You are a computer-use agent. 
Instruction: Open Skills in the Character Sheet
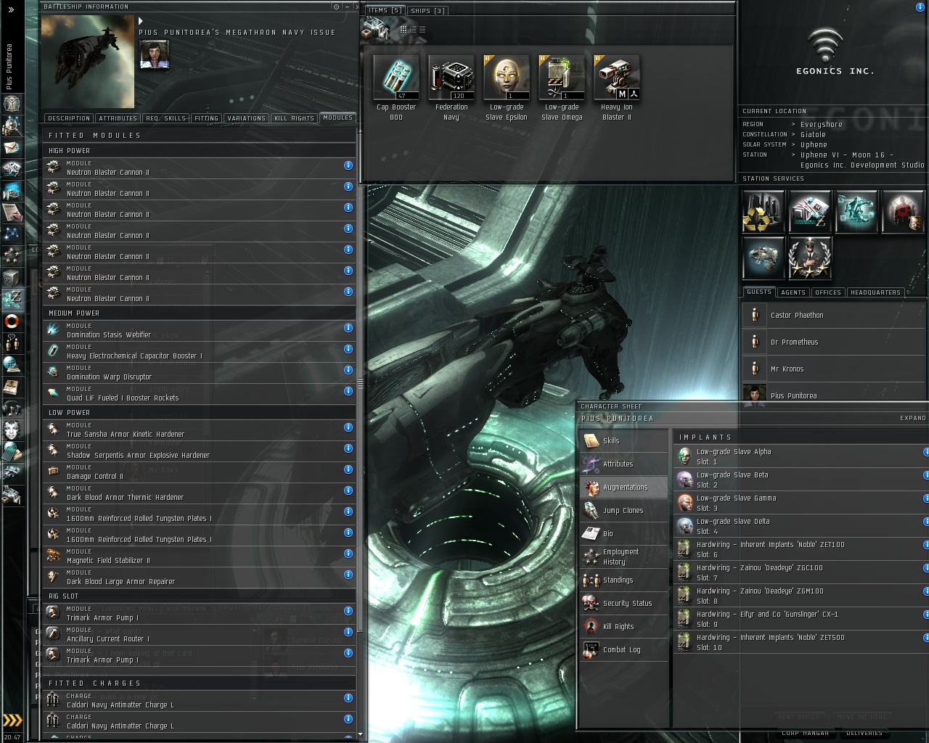(x=624, y=440)
